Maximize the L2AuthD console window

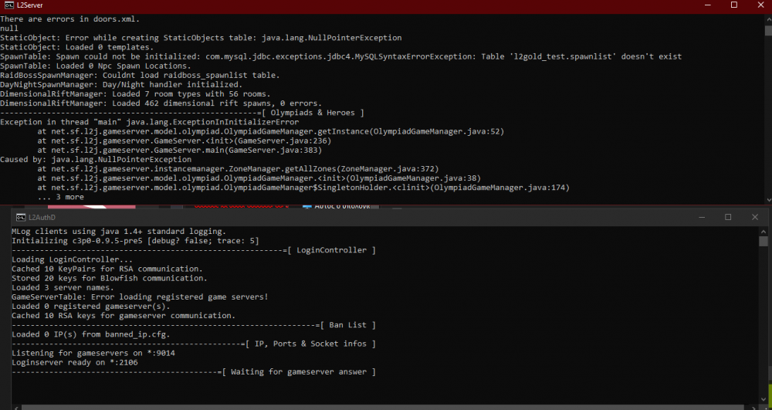click(727, 218)
